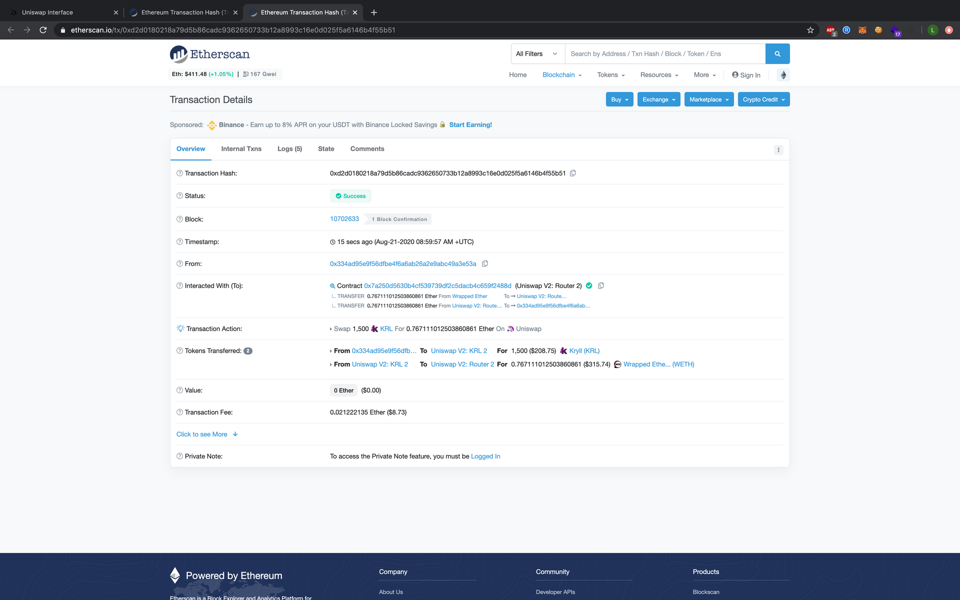Copy the Uniswap Router contract address icon

point(600,286)
